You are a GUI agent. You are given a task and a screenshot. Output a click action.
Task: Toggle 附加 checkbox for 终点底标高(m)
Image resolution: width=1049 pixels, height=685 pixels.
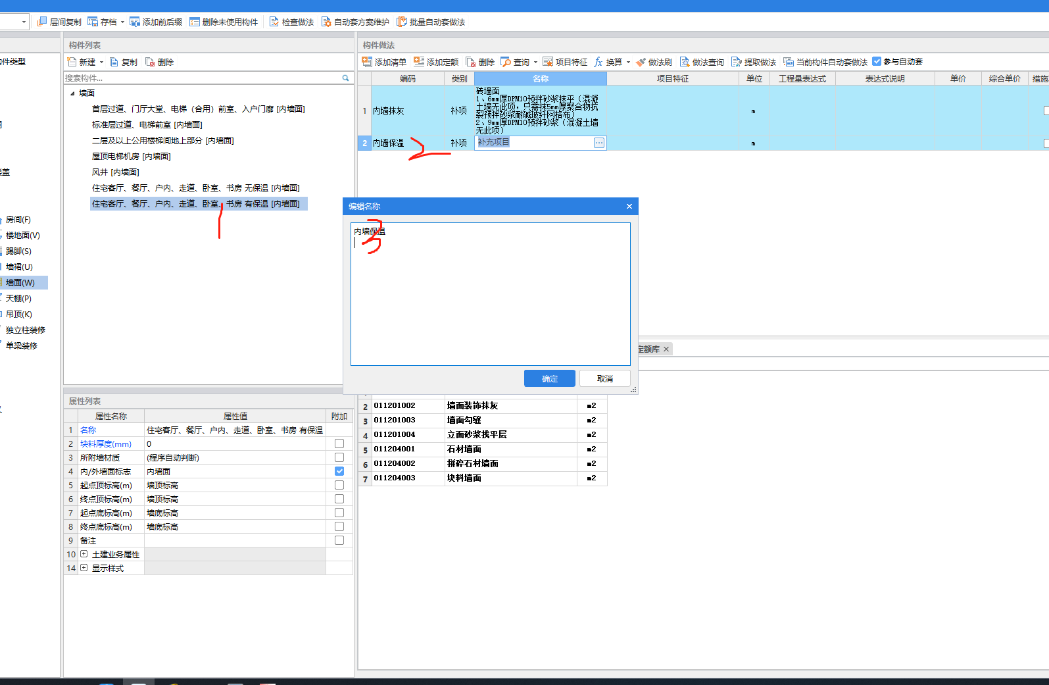point(339,526)
